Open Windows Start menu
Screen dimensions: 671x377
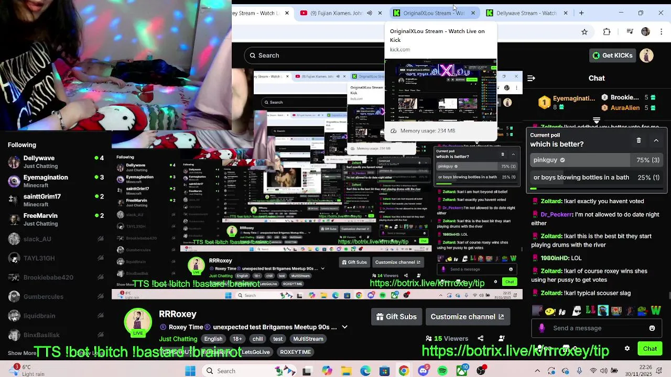pyautogui.click(x=190, y=371)
